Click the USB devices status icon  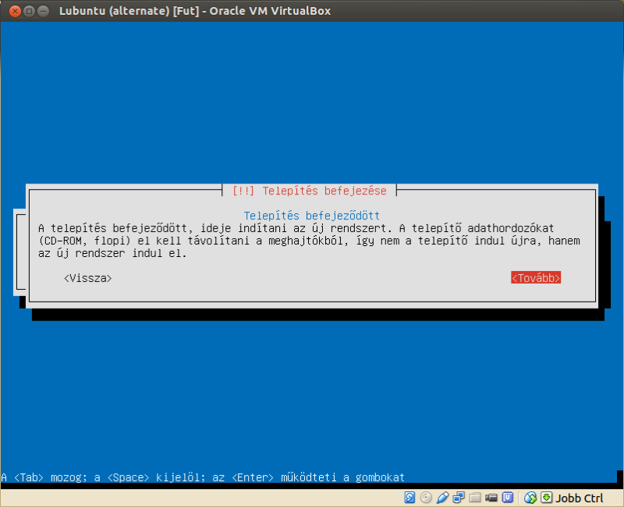(x=442, y=498)
